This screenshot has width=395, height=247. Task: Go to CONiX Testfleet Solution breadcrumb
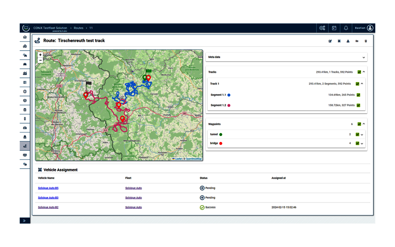(50, 28)
